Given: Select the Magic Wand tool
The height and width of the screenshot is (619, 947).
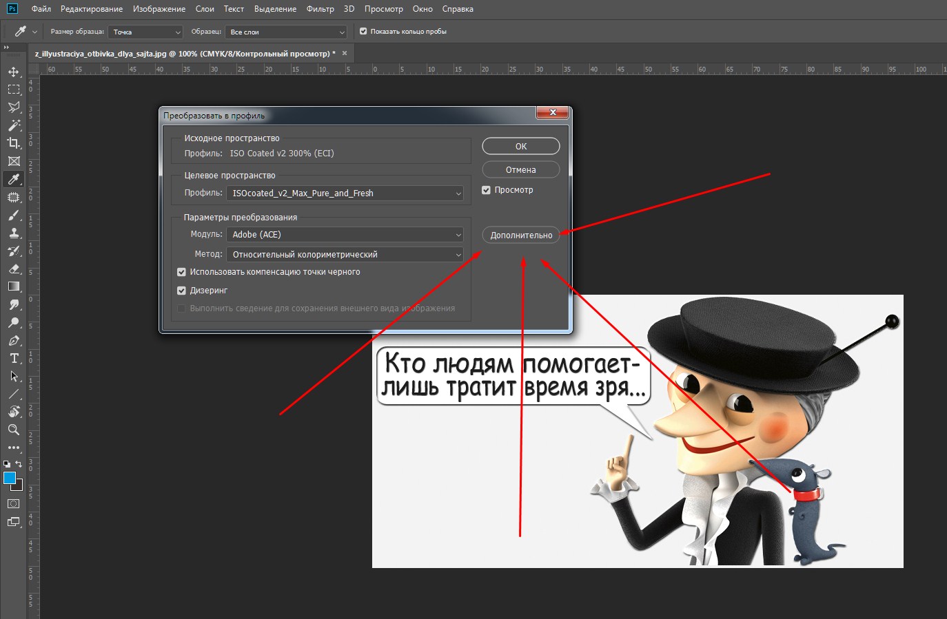Looking at the screenshot, I should click(x=14, y=125).
